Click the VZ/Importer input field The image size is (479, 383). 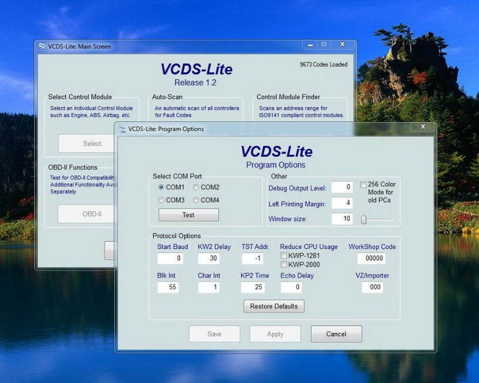[x=372, y=287]
